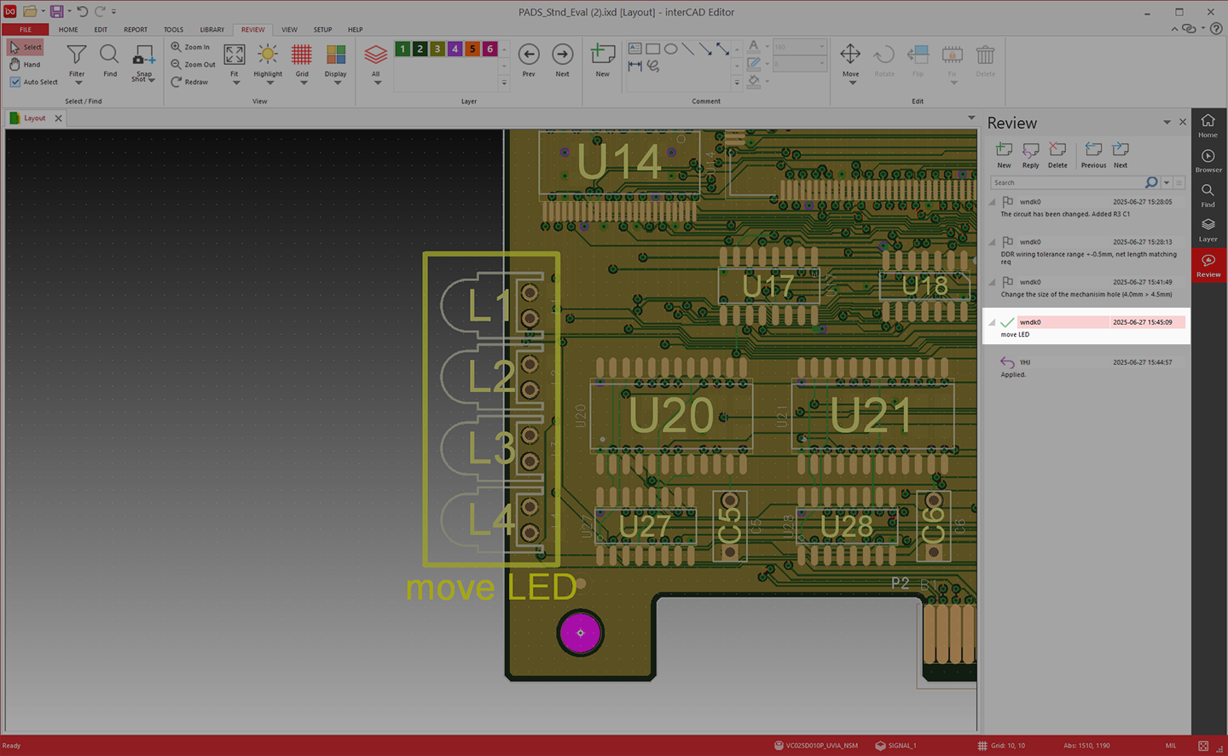Select layer 5 orange swatch
This screenshot has height=756, width=1228.
coord(472,49)
